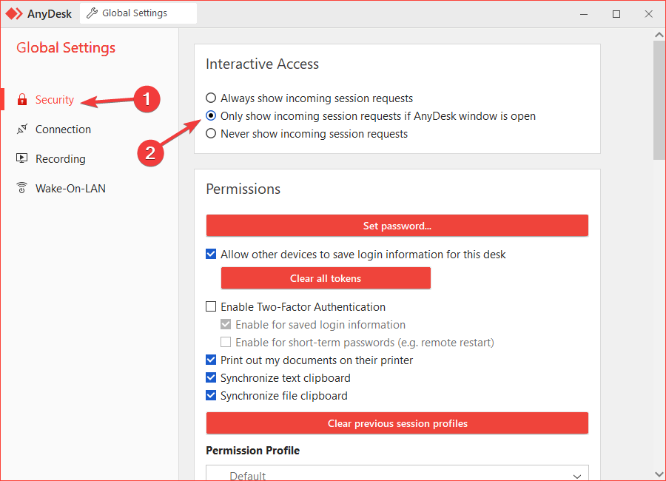
Task: Click the Permission Profile label
Action: 253,451
